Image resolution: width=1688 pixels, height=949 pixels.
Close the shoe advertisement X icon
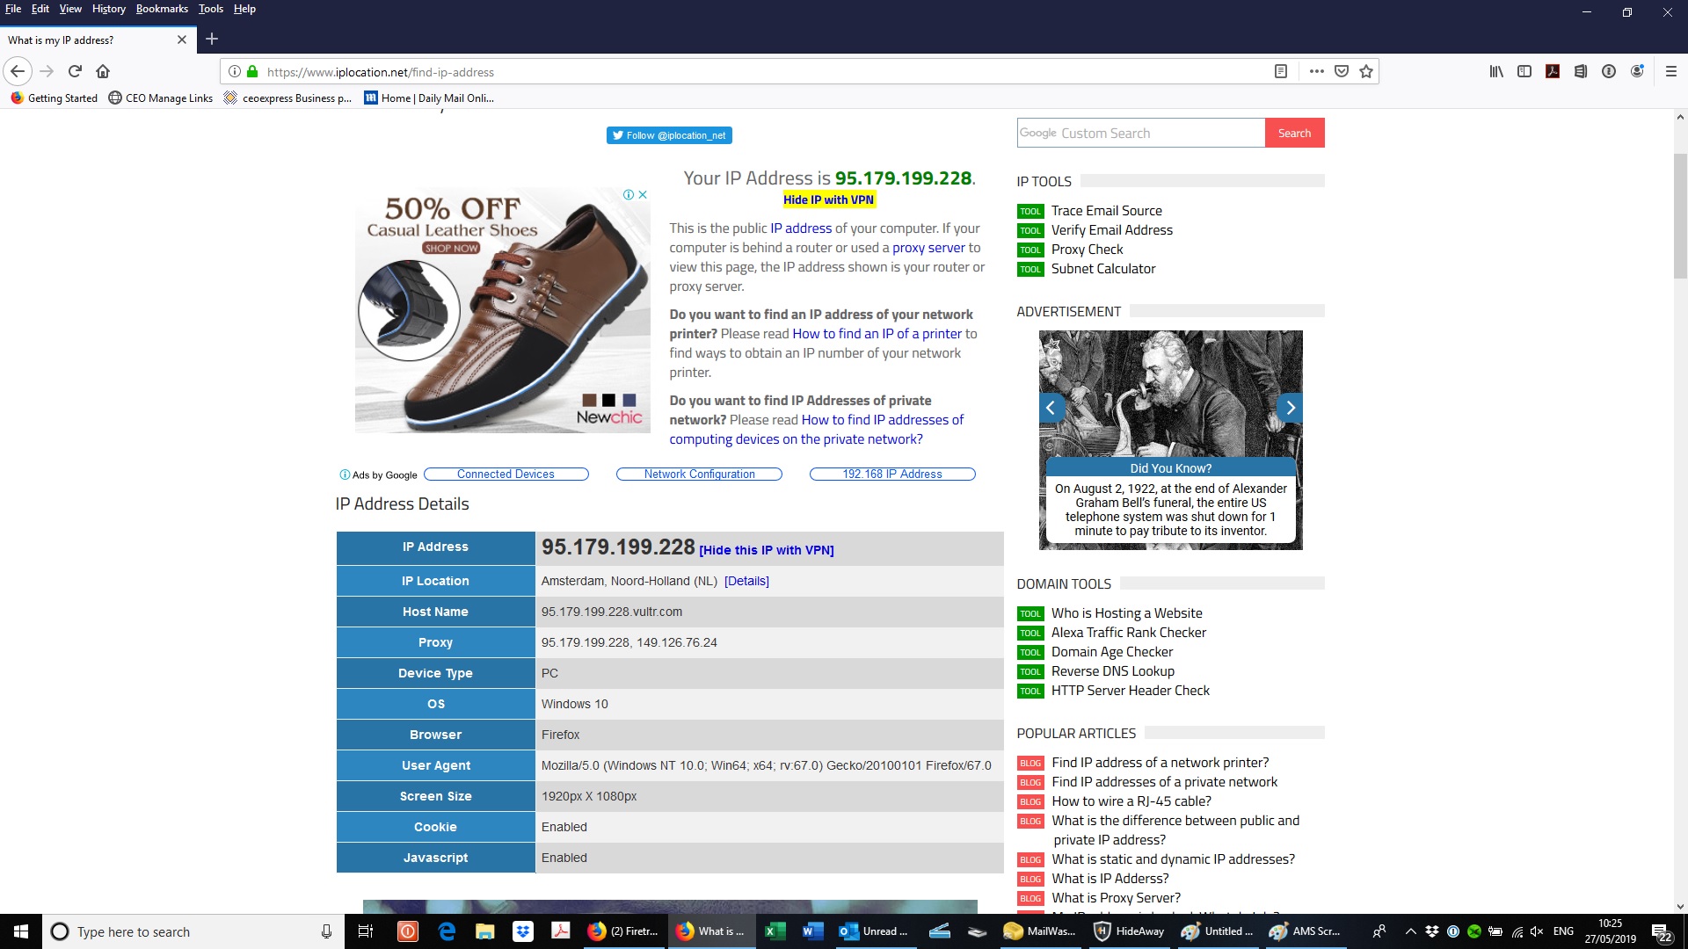[643, 194]
